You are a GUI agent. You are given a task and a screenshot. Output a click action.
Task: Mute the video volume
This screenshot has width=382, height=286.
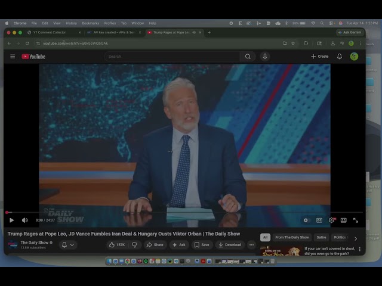pyautogui.click(x=25, y=220)
